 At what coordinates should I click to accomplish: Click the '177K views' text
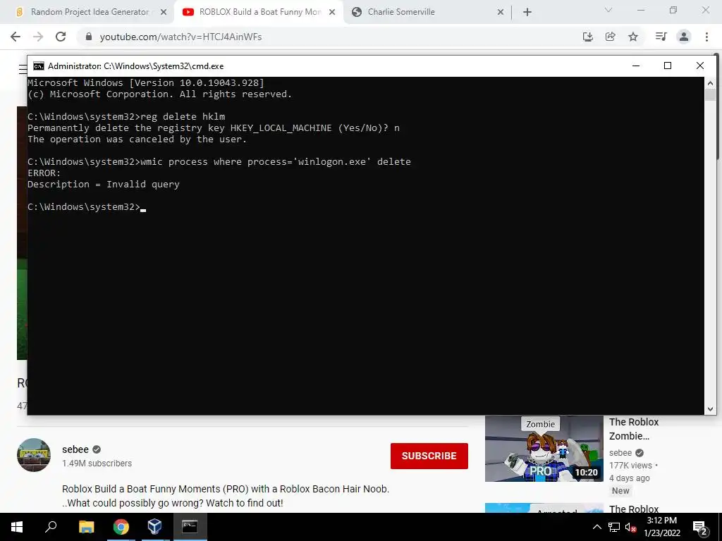click(630, 465)
